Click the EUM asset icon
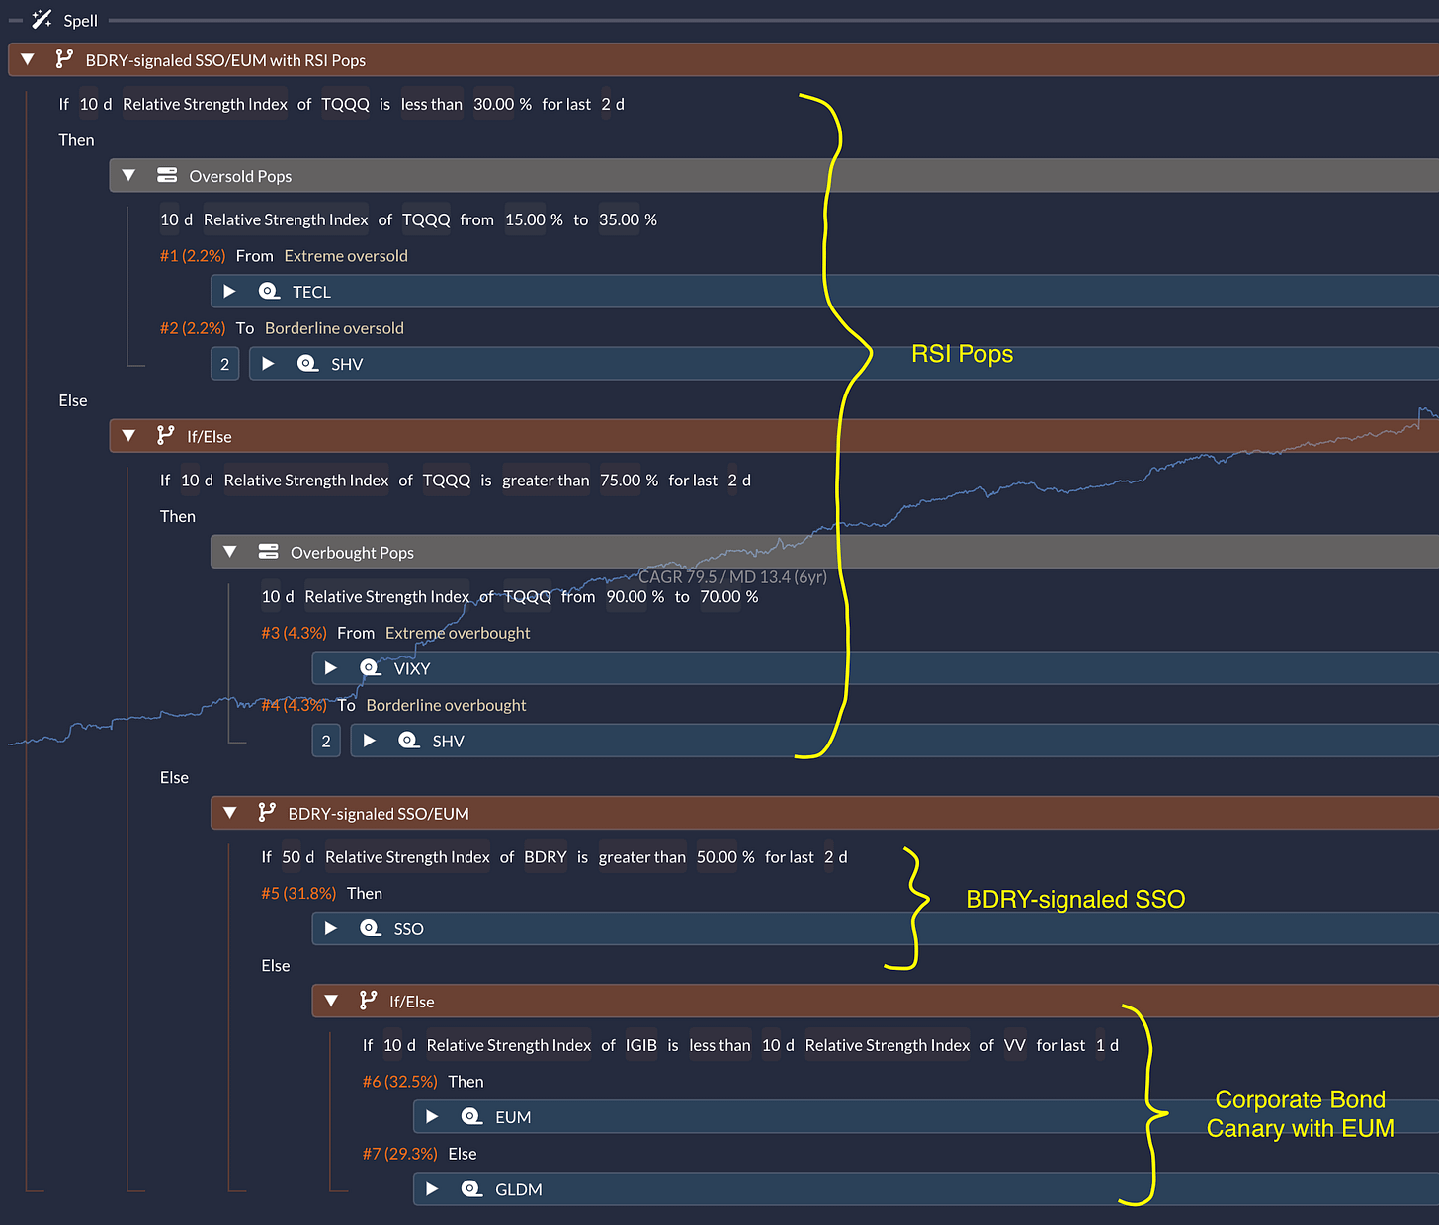The width and height of the screenshot is (1439, 1225). (x=471, y=1115)
